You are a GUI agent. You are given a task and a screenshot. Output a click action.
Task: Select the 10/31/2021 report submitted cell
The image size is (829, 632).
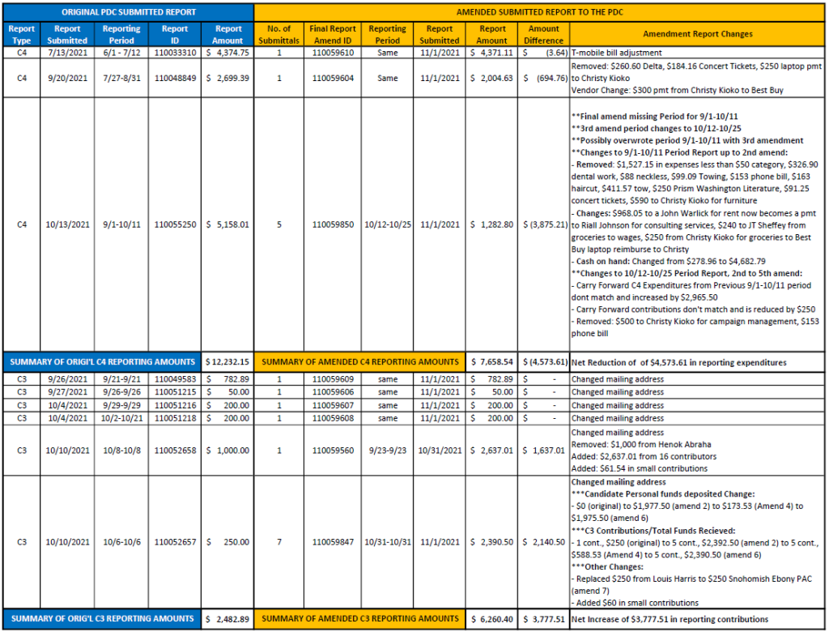tap(440, 450)
